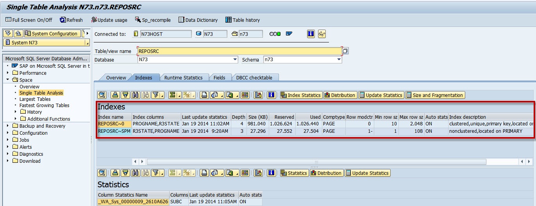This screenshot has width=536, height=206.
Task: Open the Fields tab
Action: [219, 77]
